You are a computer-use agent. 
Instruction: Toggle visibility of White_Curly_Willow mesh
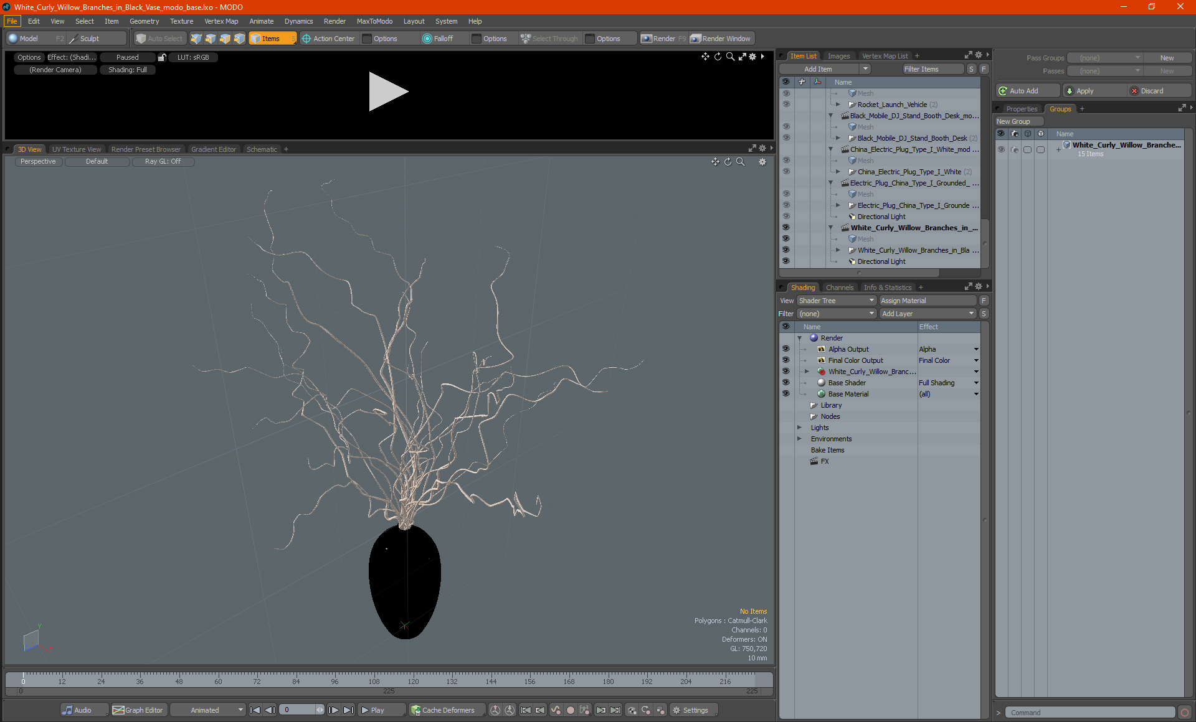pos(786,239)
